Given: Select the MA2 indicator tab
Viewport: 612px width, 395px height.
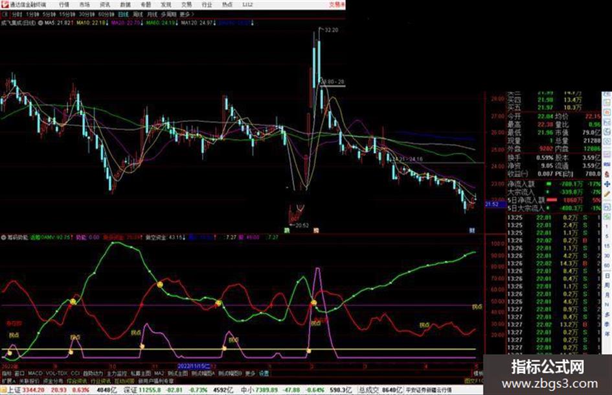Looking at the screenshot, I should tap(159, 374).
